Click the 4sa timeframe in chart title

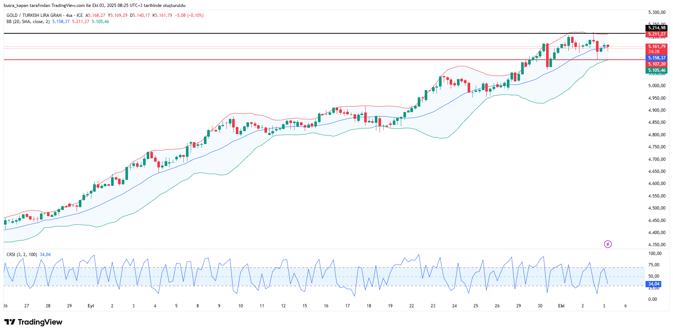[69, 15]
